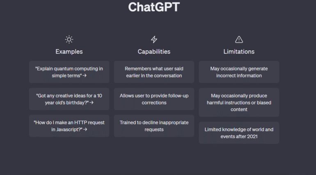Click "harmful instructions or biased content" card
The height and width of the screenshot is (175, 316).
(239, 103)
